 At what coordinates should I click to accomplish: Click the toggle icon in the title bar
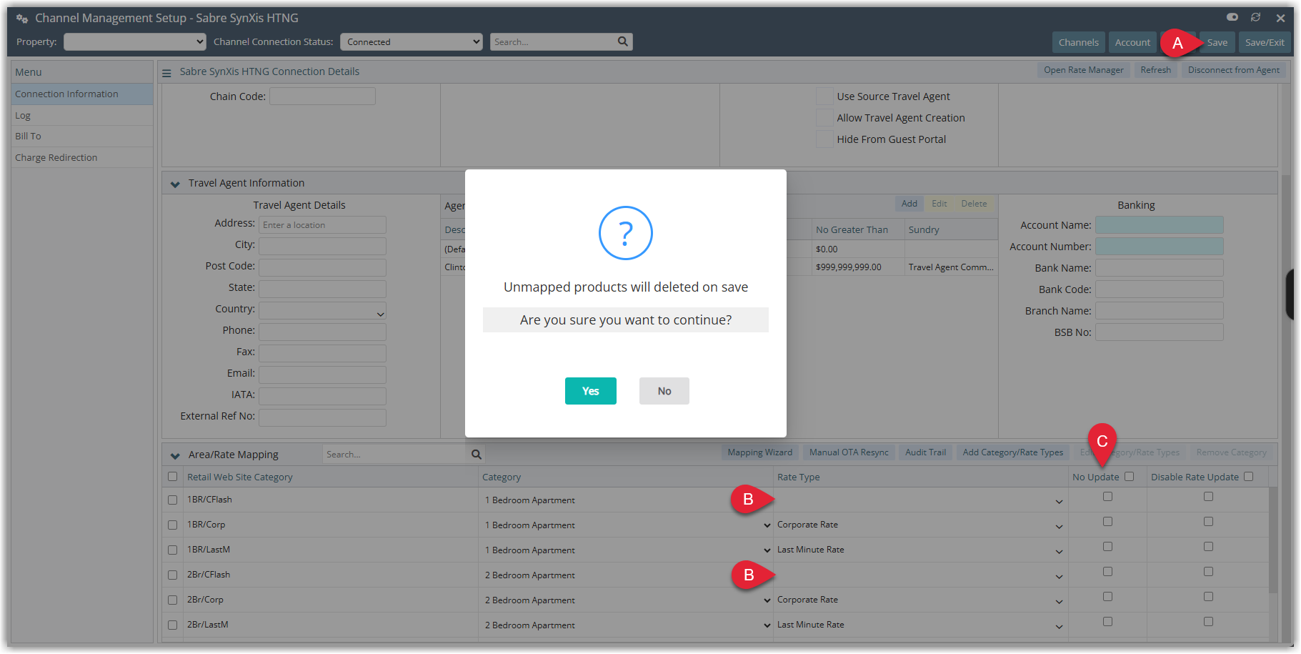pyautogui.click(x=1232, y=17)
